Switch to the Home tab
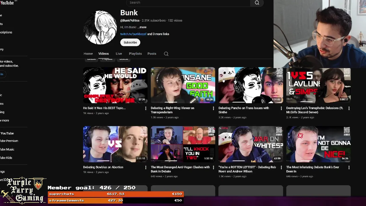 [x=88, y=54]
